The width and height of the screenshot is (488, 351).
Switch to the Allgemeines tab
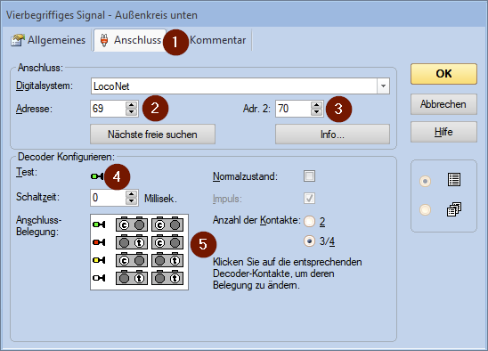tap(48, 40)
